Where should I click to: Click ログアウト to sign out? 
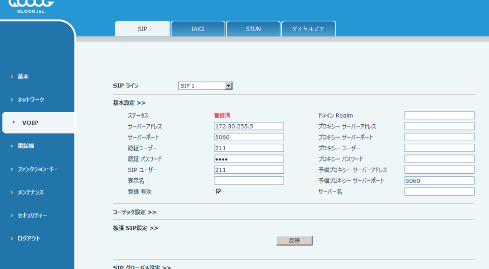29,238
